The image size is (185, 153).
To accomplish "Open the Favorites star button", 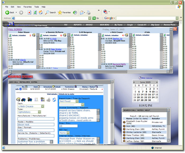I will 64,12.
